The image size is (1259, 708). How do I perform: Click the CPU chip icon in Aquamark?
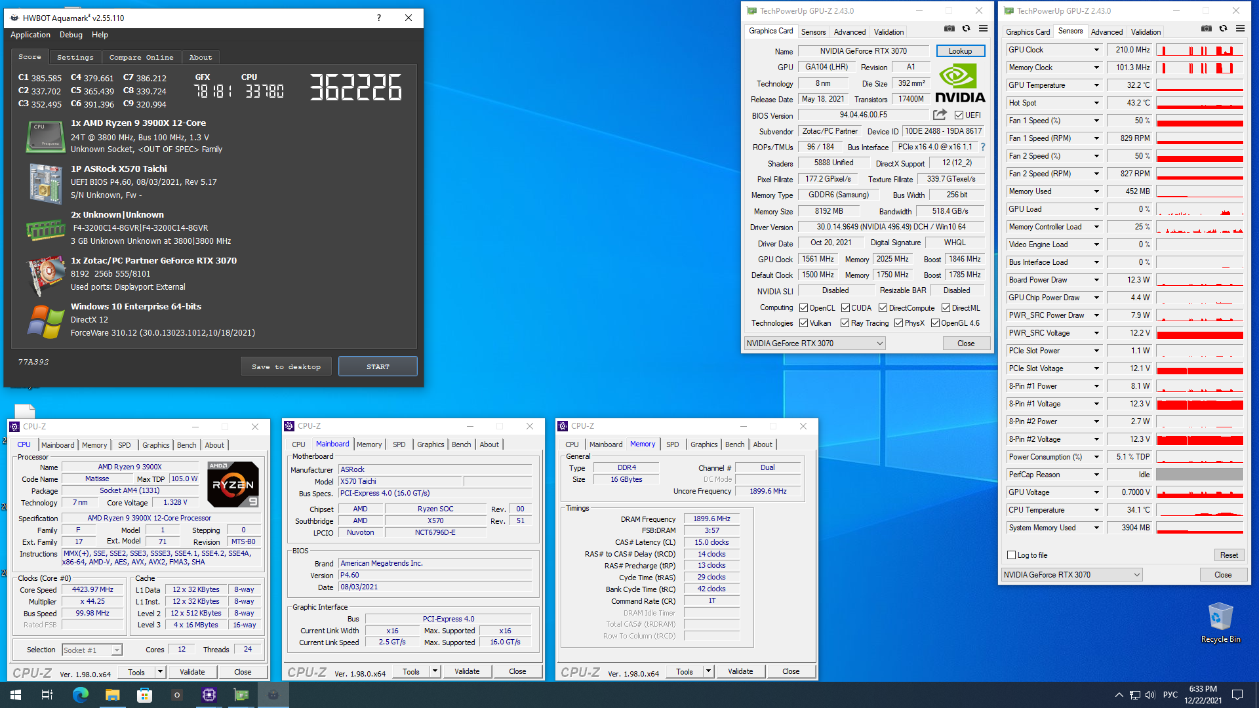tap(45, 136)
